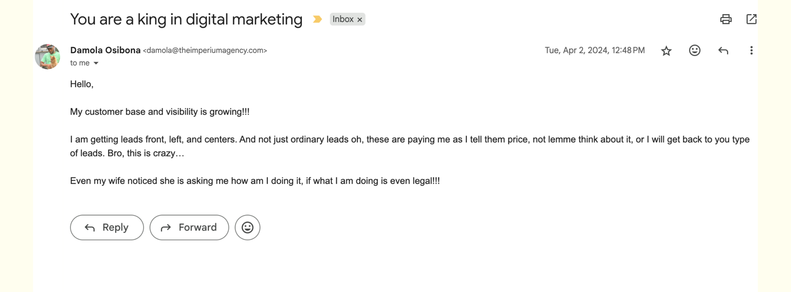This screenshot has width=791, height=292.
Task: Open the three-dot More options menu
Action: point(751,50)
